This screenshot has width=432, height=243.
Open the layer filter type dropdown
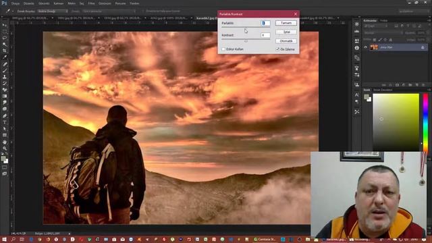375,26
